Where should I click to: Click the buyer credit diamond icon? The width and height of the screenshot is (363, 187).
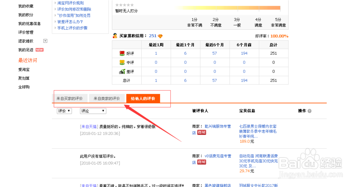click(x=160, y=36)
